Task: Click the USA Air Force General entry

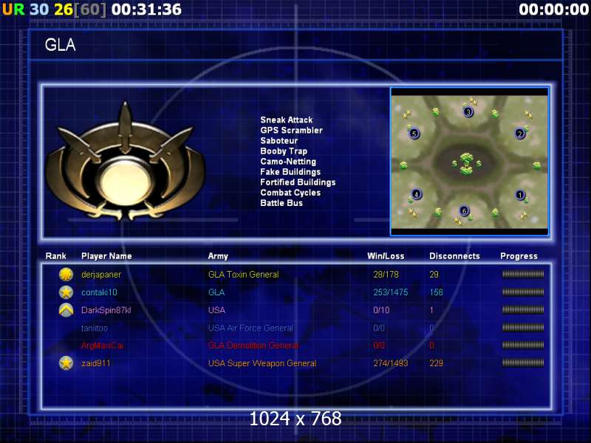Action: point(250,328)
